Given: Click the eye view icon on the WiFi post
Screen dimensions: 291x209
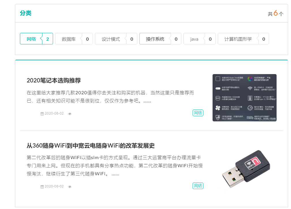Looking at the screenshot, I should tap(70, 187).
